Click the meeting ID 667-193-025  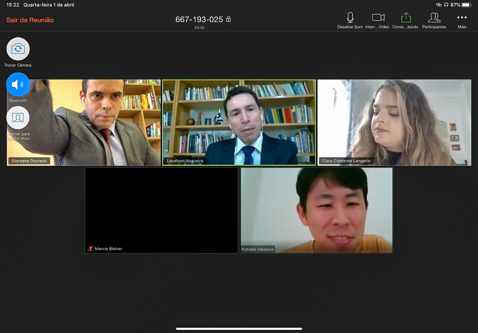[x=199, y=19]
